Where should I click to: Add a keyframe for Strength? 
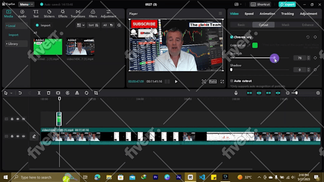(315, 58)
